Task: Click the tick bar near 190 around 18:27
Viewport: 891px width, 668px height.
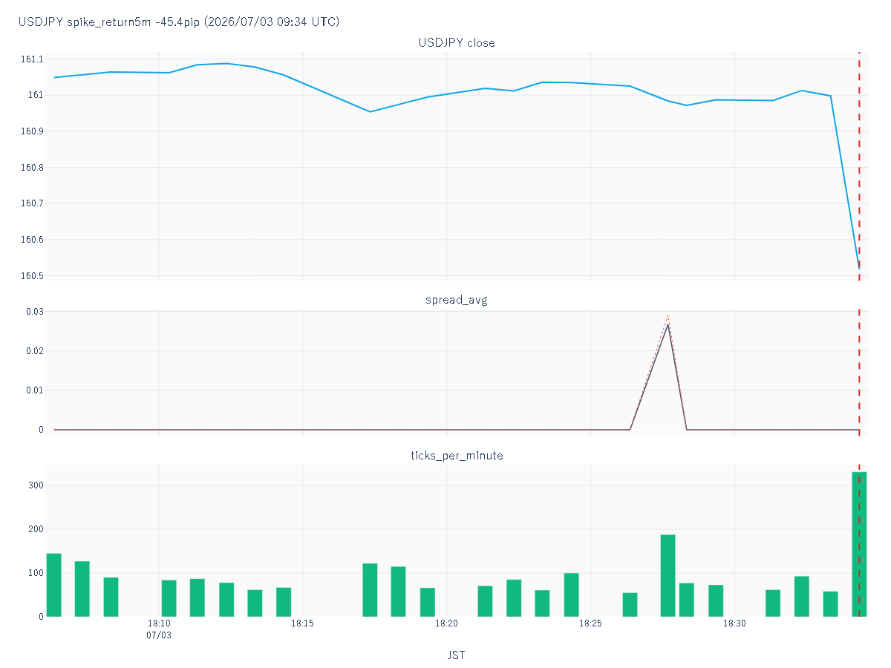Action: [x=668, y=575]
